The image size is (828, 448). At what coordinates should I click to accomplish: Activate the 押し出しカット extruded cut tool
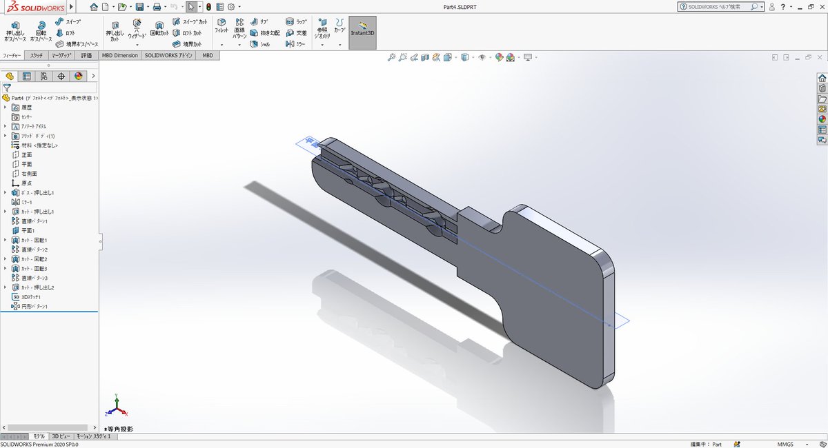coord(115,30)
